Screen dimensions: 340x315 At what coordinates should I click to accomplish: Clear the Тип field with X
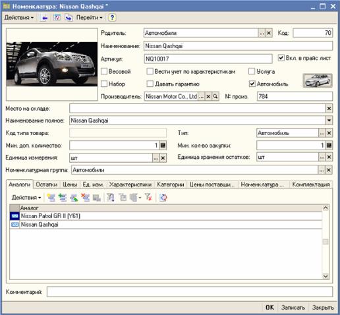click(x=329, y=133)
